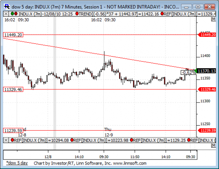
Task: Click REF value 10223.98 text in lower pane
Action: (101, 140)
